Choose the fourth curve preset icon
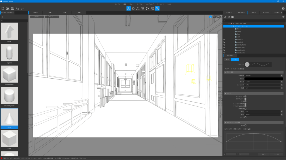Viewport: 286px width, 160px height. (x=239, y=129)
